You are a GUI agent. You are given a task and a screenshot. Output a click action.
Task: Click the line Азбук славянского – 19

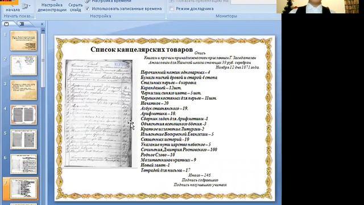(x=164, y=109)
